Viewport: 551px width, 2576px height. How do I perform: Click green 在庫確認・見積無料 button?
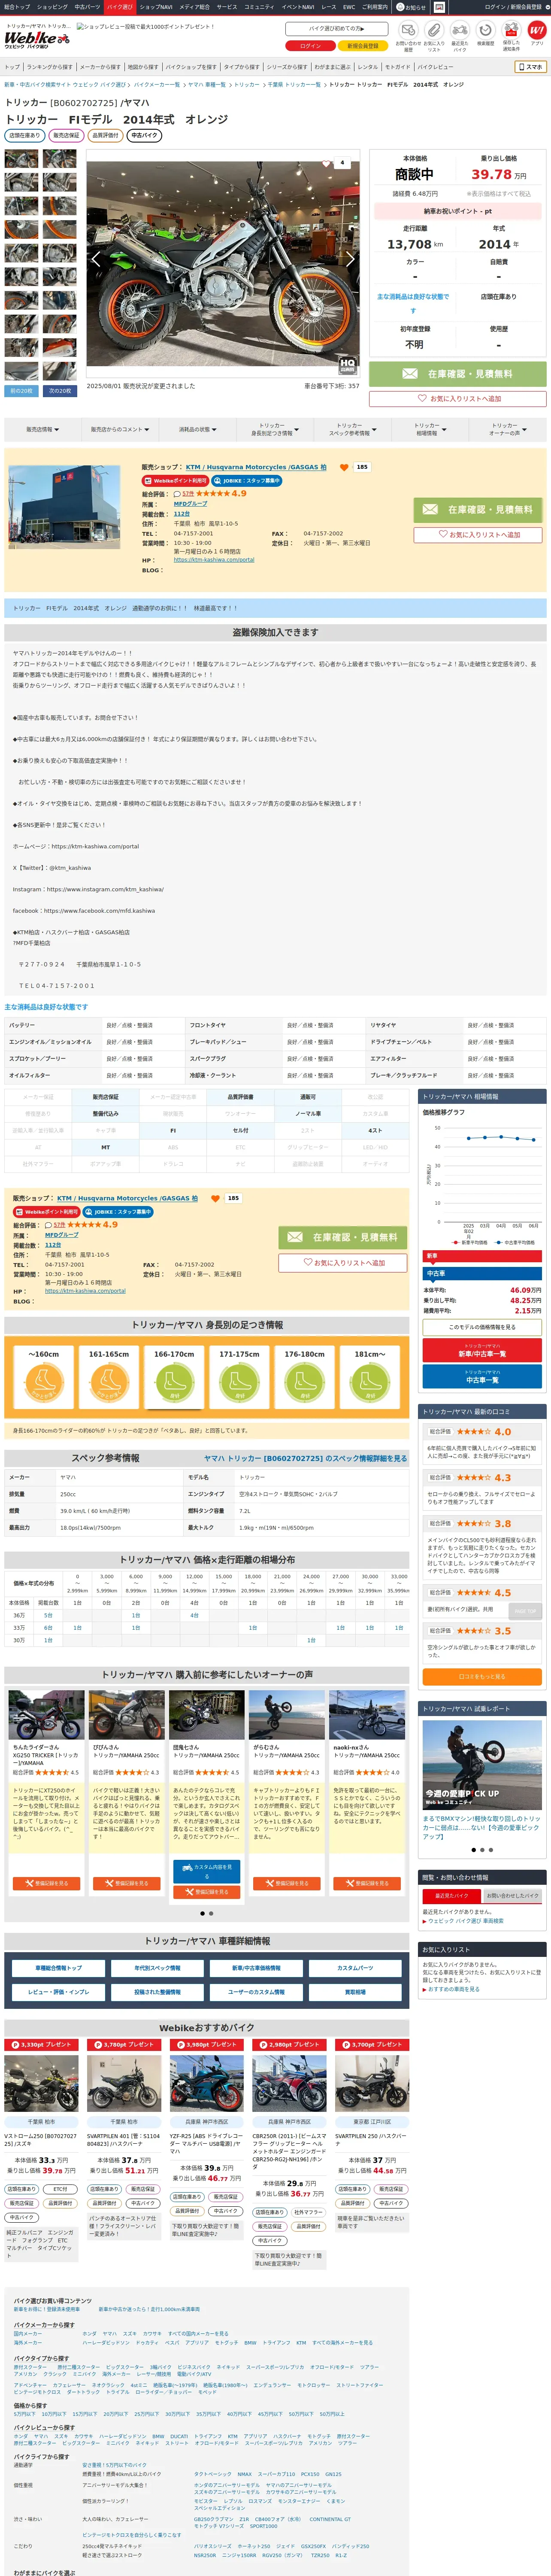point(457,374)
